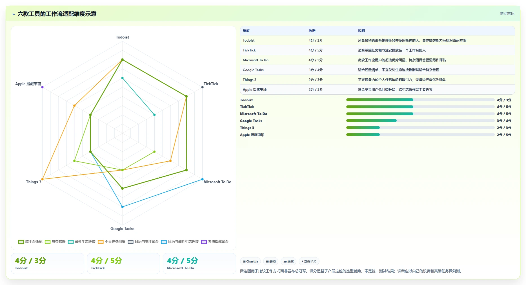
Task: Click the Things 3 progress bar
Action: coord(420,128)
